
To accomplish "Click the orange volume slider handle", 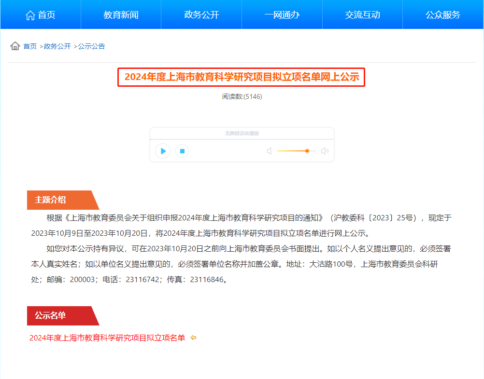I will point(307,151).
